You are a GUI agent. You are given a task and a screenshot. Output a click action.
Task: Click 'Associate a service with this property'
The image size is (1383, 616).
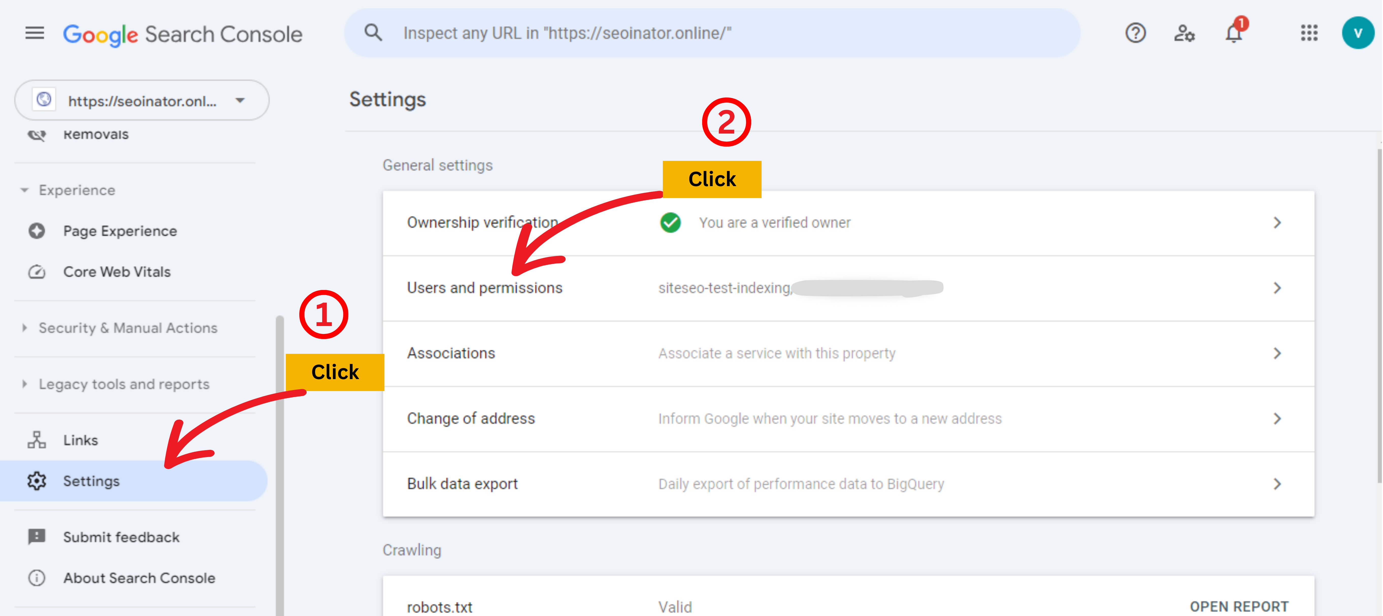click(x=777, y=353)
